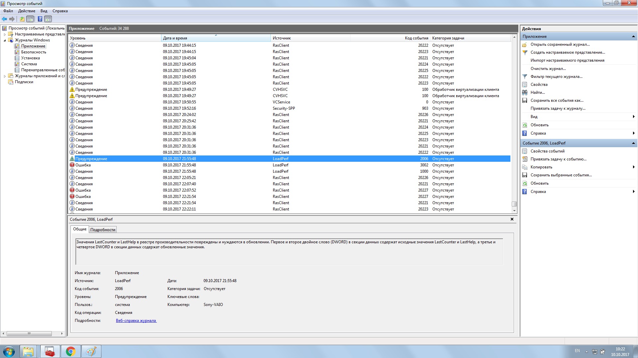Collapse the Журналы Windows tree node
638x358 pixels.
(x=5, y=40)
